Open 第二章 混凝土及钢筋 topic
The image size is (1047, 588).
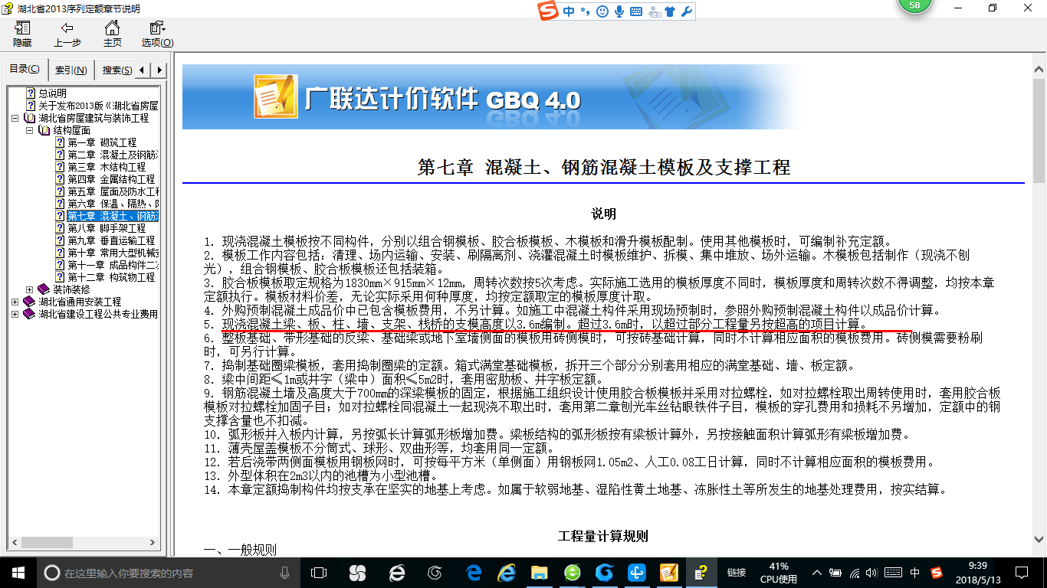point(113,155)
